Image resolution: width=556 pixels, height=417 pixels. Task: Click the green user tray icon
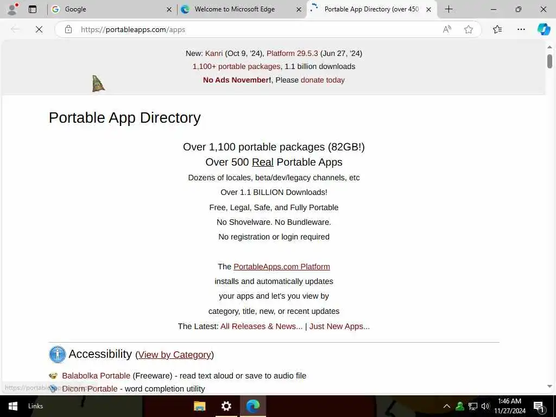[x=459, y=406]
